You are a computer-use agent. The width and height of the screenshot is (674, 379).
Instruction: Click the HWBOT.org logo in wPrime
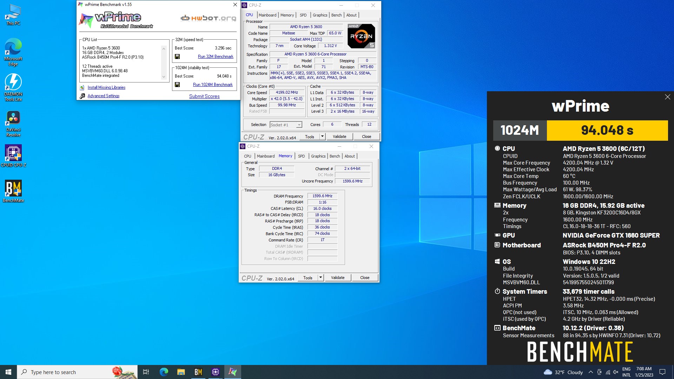[x=208, y=18]
